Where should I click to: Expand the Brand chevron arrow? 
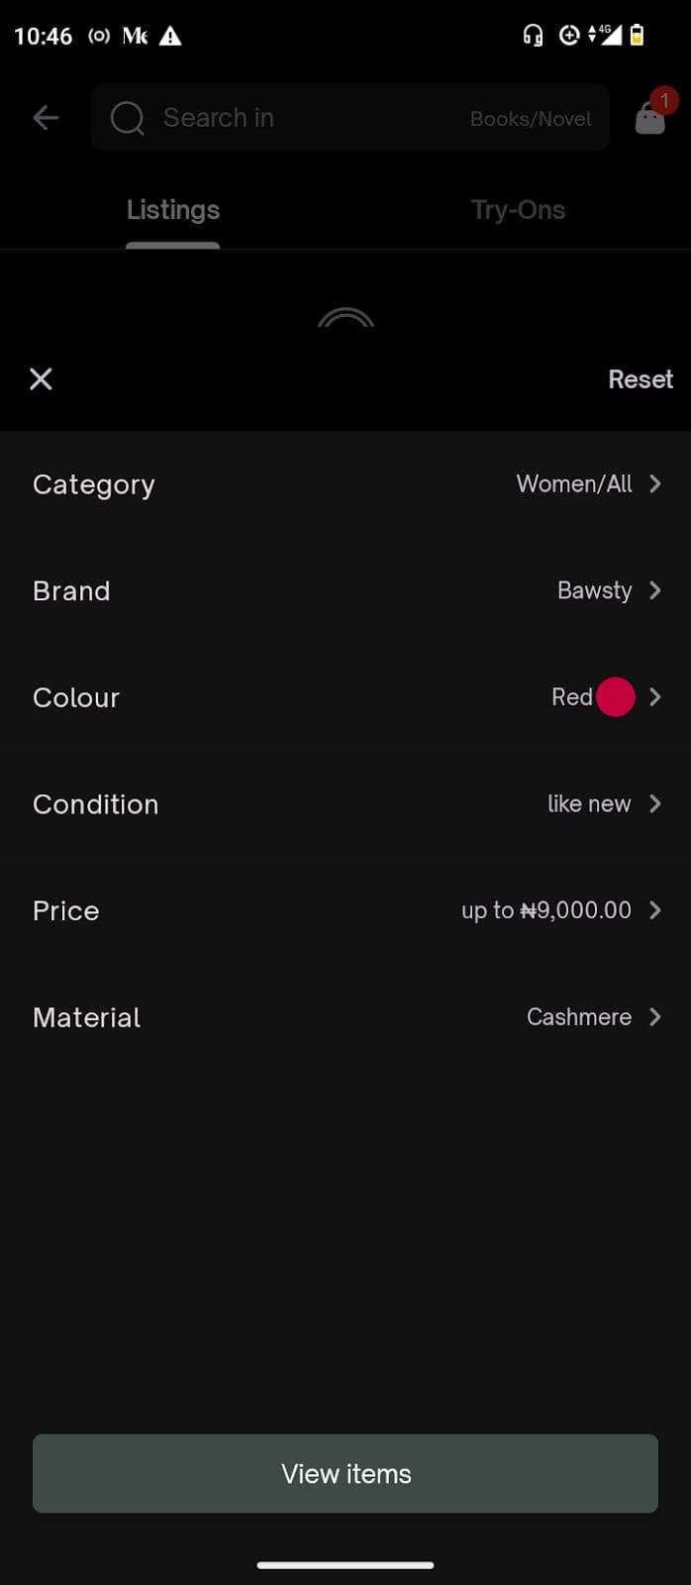[x=654, y=590]
